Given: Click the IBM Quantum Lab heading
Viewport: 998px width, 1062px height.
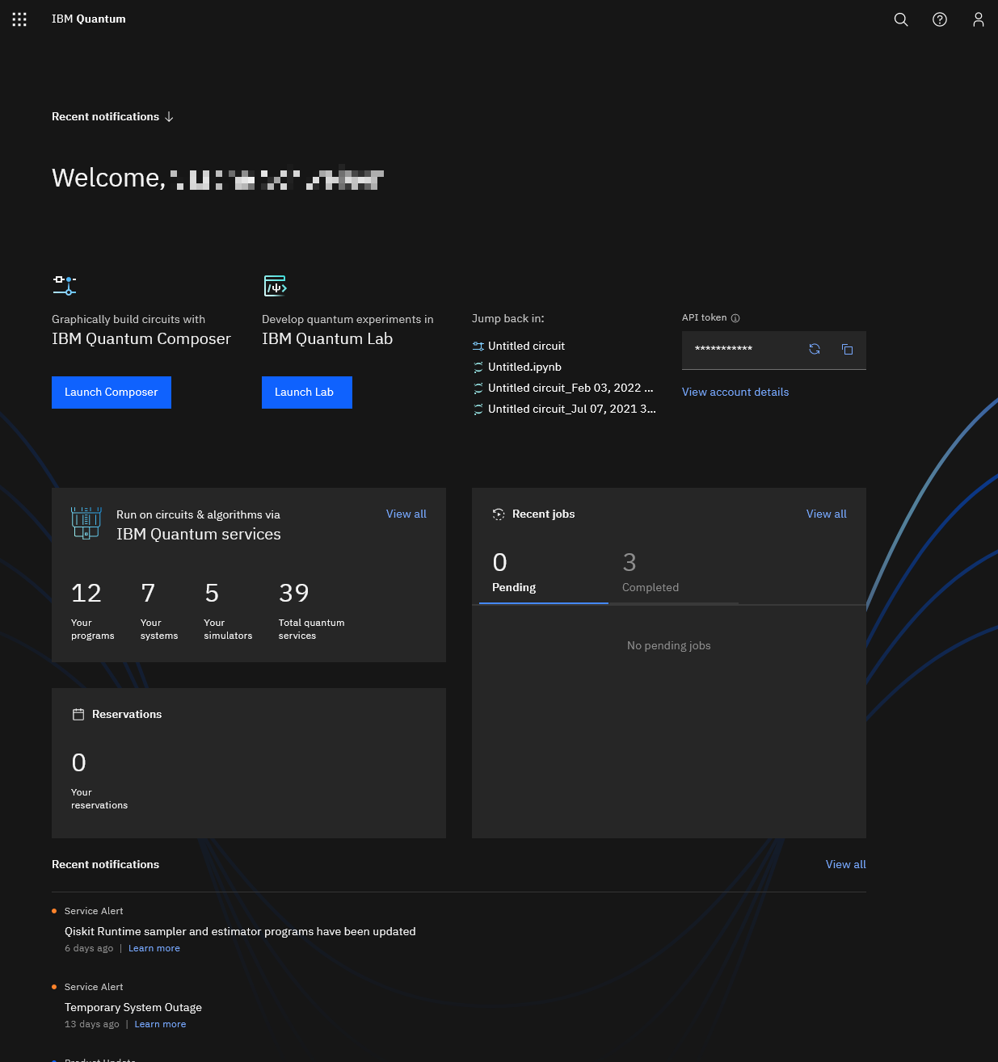Looking at the screenshot, I should pos(327,339).
